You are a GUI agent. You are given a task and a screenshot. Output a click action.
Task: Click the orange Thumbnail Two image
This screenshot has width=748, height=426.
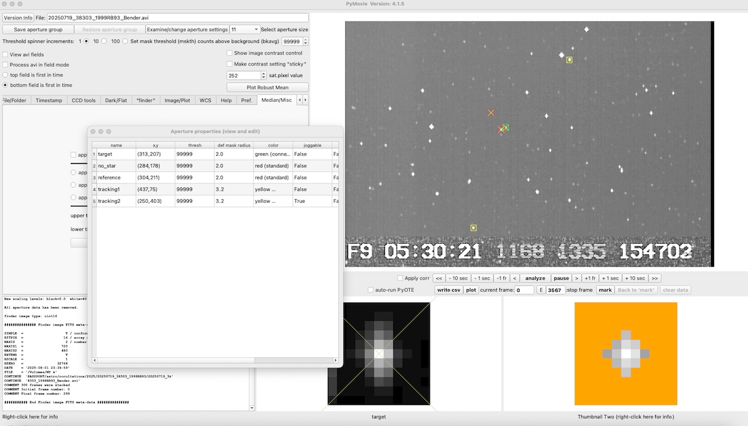[625, 353]
